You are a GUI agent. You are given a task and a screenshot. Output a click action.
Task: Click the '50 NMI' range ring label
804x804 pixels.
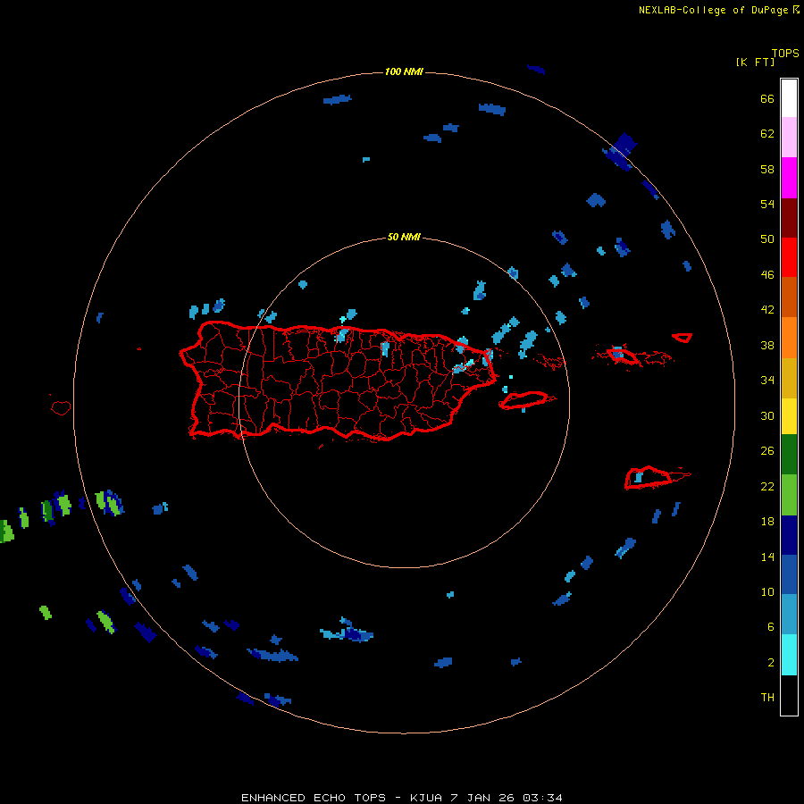404,237
